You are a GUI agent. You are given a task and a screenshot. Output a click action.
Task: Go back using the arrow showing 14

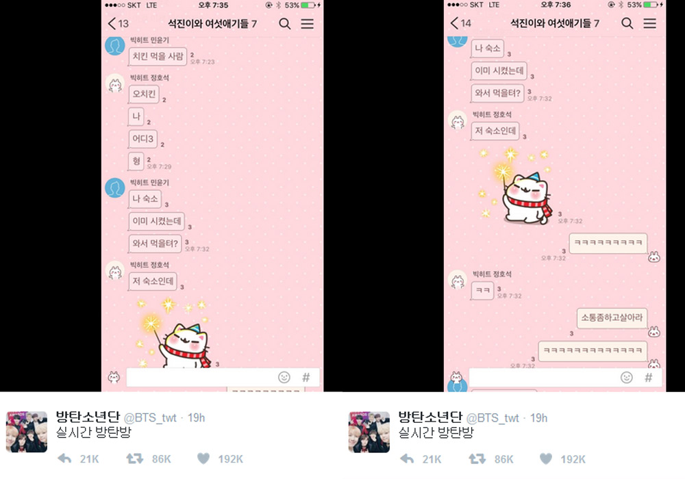pos(460,23)
